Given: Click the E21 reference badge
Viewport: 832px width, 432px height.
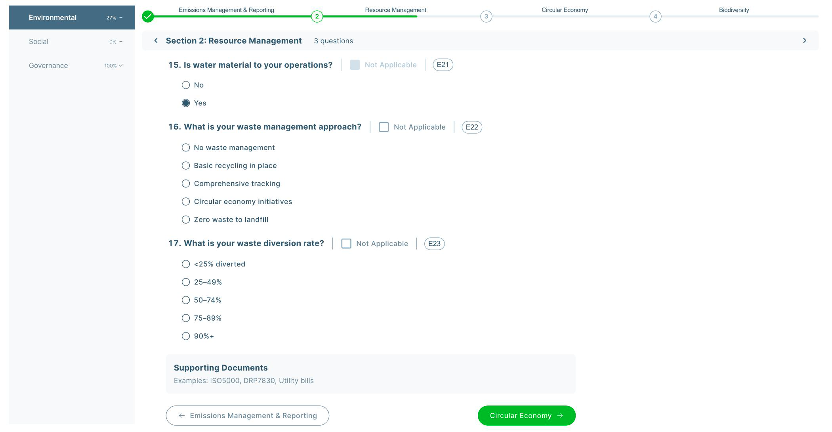Looking at the screenshot, I should click(x=443, y=65).
